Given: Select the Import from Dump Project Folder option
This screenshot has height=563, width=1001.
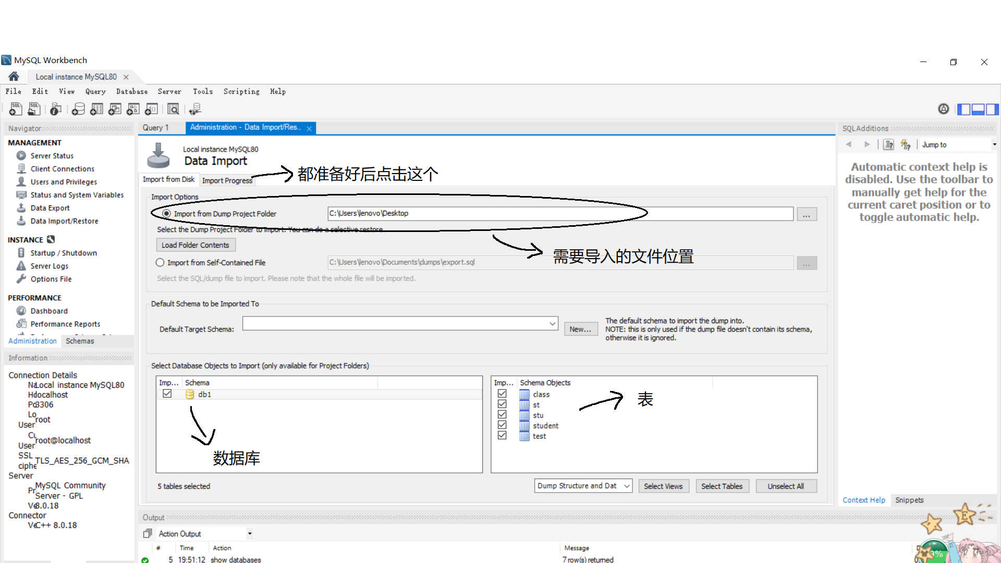Looking at the screenshot, I should (x=167, y=214).
